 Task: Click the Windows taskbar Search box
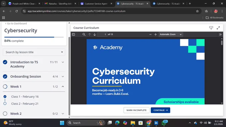pos(86,123)
